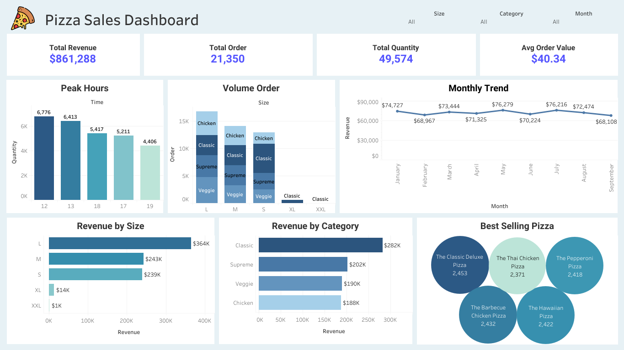Select the Classic segment of the L column
This screenshot has height=350, width=624.
[207, 145]
